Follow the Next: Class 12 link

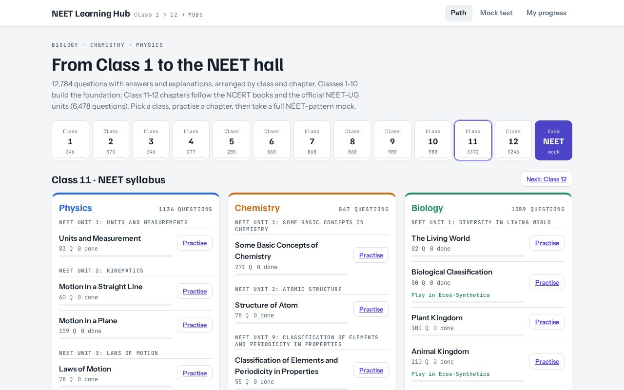point(546,179)
